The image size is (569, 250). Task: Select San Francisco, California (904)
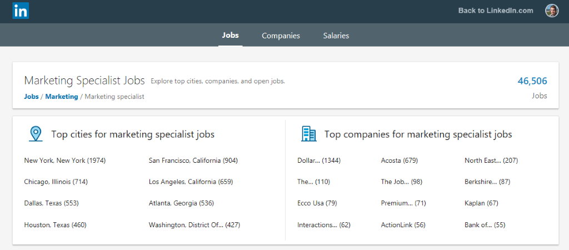pos(193,161)
